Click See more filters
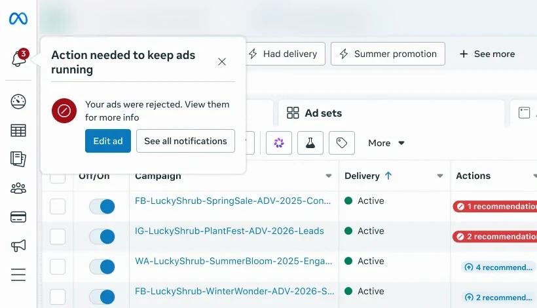The height and width of the screenshot is (308, 537). [487, 54]
